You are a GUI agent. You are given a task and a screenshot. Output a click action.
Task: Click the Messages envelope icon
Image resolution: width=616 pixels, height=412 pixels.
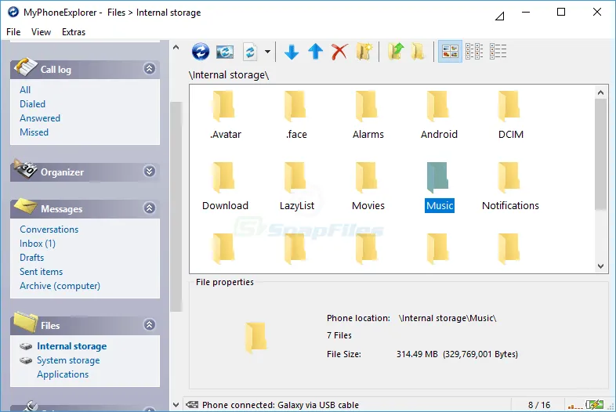pos(25,206)
